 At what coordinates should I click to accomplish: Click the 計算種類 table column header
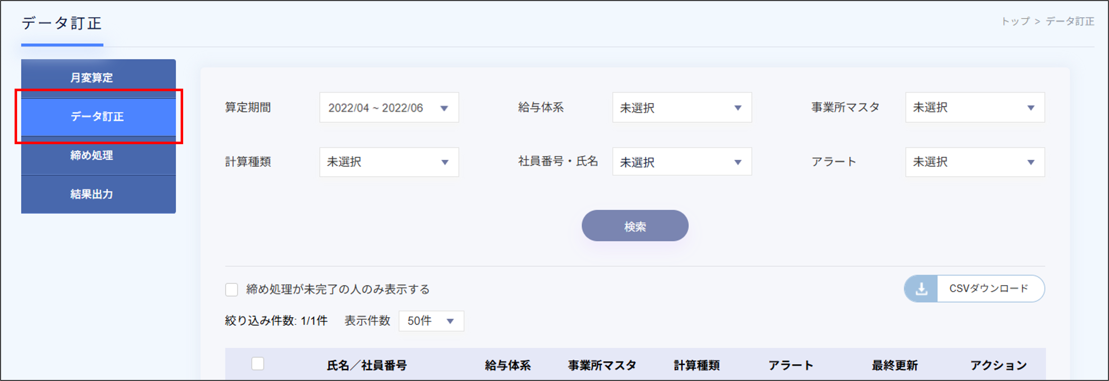697,365
